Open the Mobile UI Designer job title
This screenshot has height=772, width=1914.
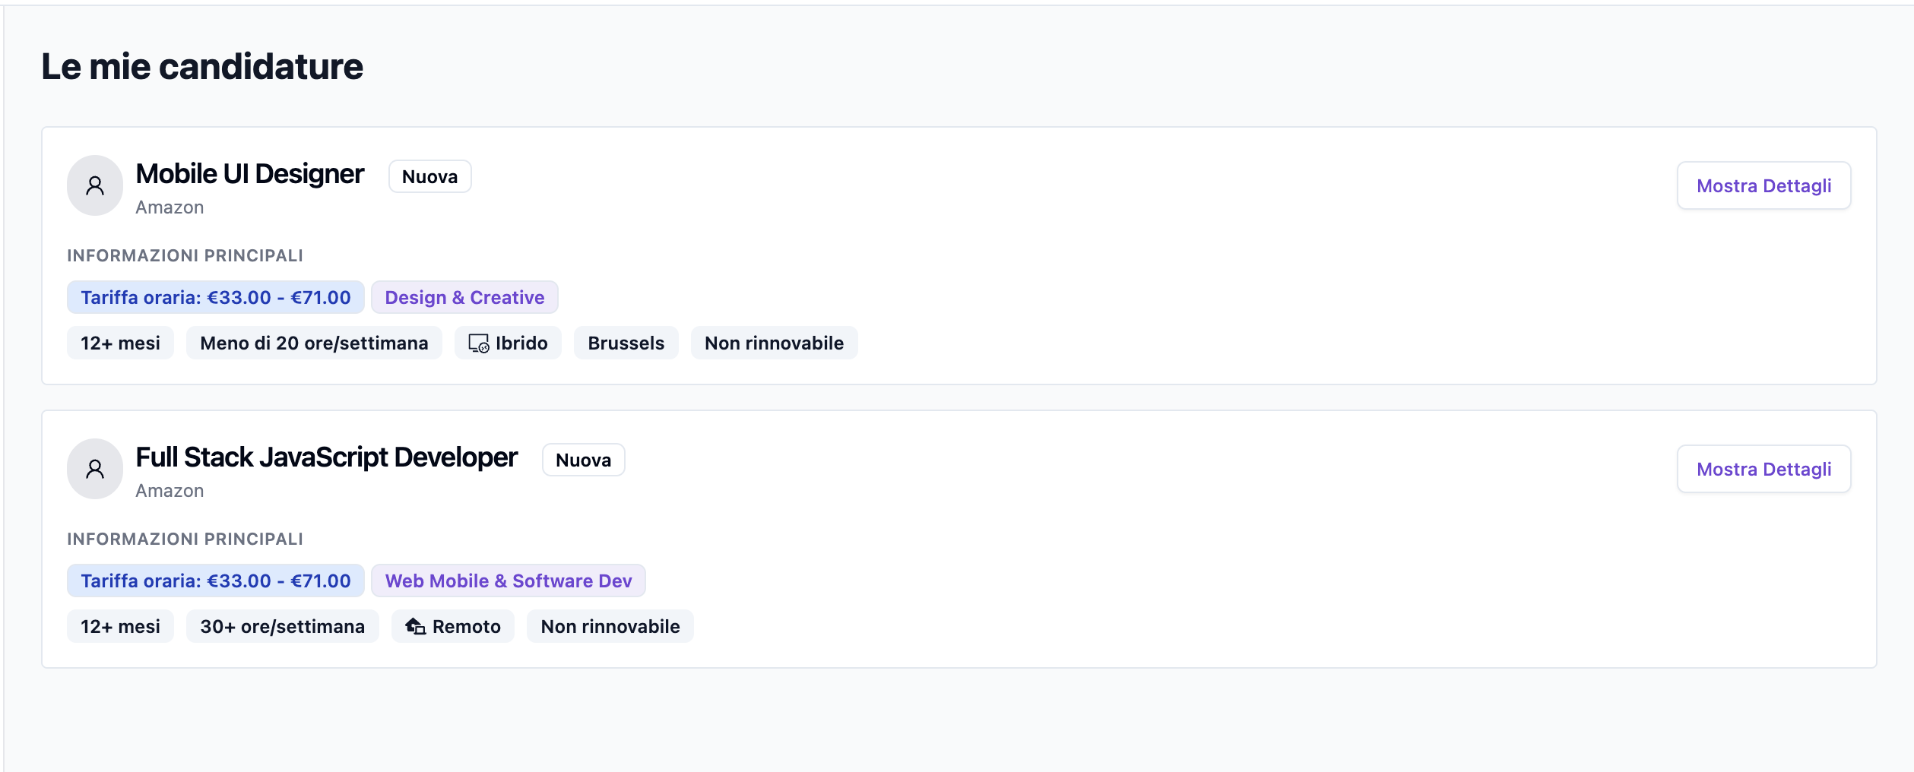coord(249,174)
